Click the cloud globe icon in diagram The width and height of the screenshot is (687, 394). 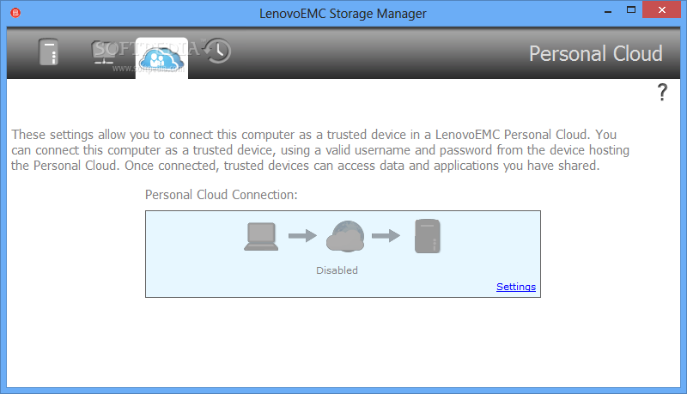345,236
